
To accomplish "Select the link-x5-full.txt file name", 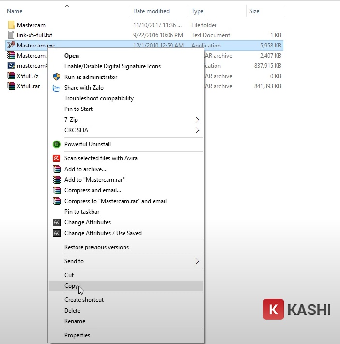I will 35,35.
